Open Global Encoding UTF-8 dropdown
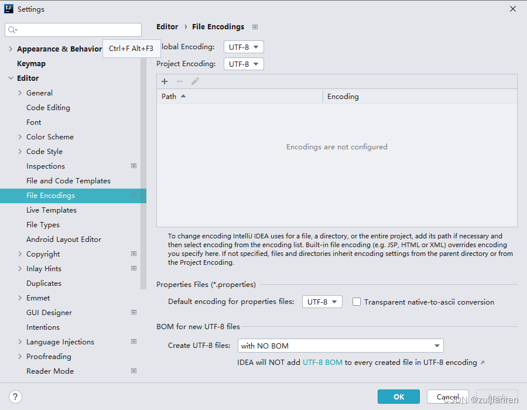This screenshot has width=527, height=410. tap(244, 47)
